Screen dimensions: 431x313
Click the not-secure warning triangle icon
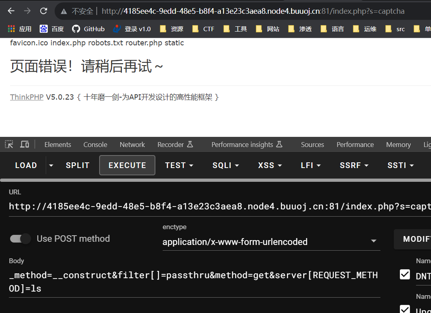pos(64,11)
